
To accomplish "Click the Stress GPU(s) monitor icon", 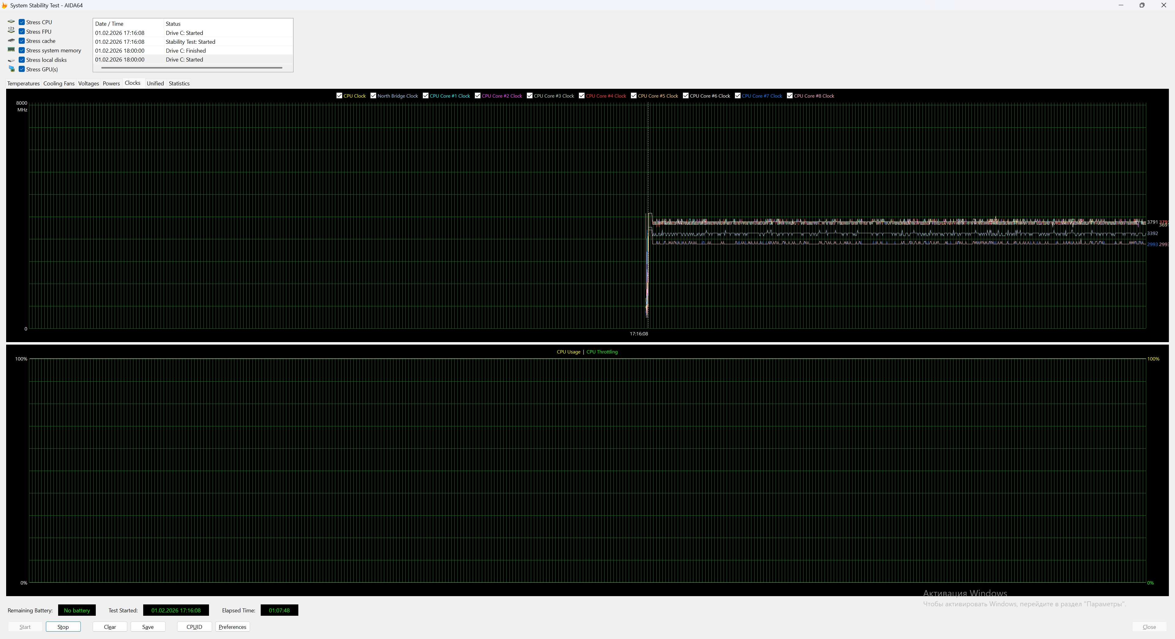I will (x=11, y=69).
